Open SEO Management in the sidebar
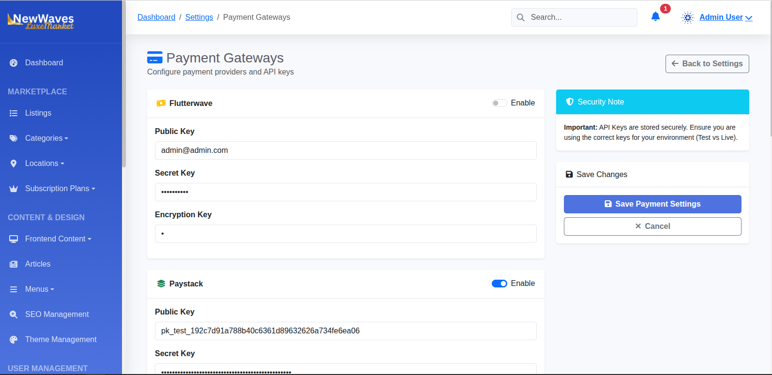 57,315
